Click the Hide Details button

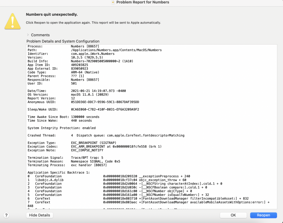(x=40, y=215)
